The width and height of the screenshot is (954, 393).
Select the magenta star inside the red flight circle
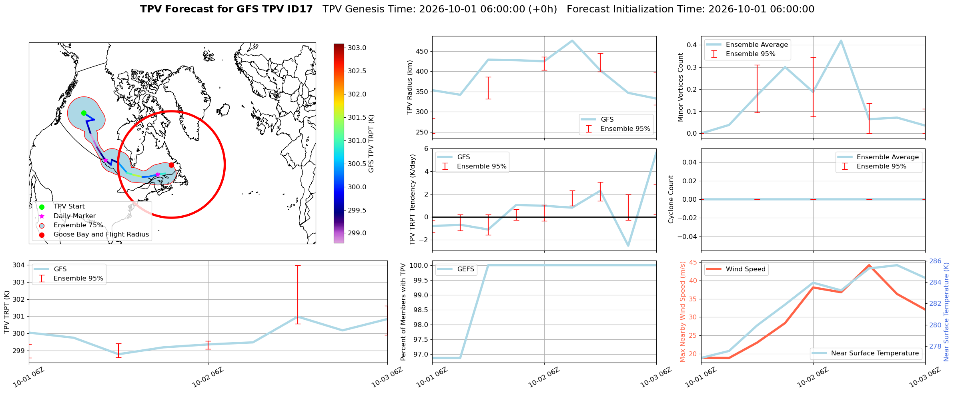pyautogui.click(x=158, y=174)
